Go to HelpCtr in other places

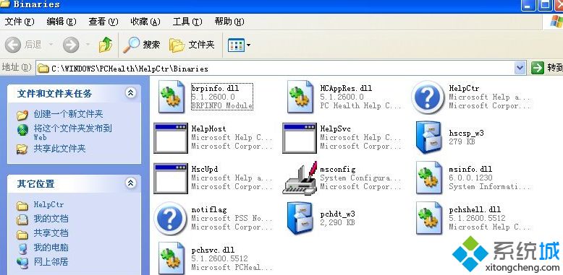pyautogui.click(x=48, y=204)
